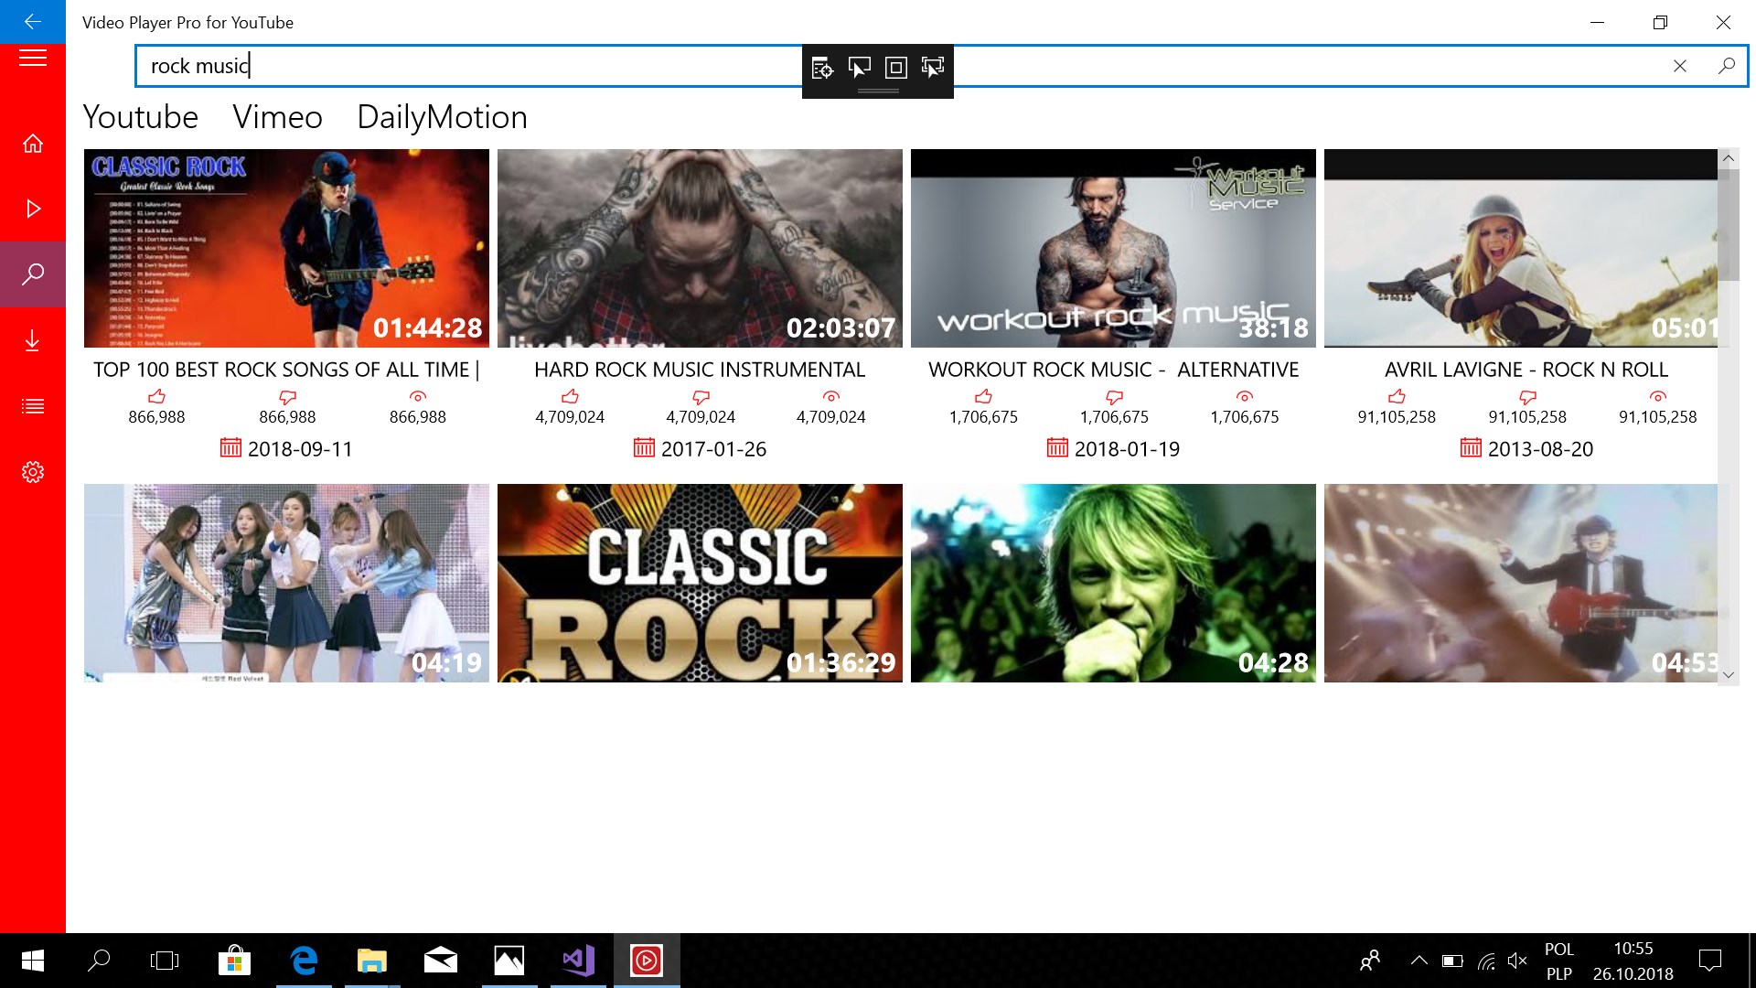Screen dimensions: 1756x988
Task: Open the Hard Rock 02:03:07 thumbnail
Action: (x=700, y=248)
